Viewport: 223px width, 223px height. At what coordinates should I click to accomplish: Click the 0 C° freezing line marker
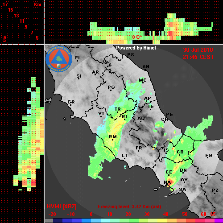pos(136,37)
